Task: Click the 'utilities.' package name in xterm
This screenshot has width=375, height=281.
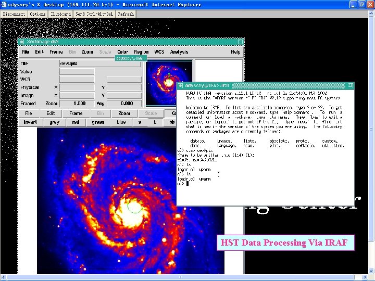Action: click(x=333, y=146)
